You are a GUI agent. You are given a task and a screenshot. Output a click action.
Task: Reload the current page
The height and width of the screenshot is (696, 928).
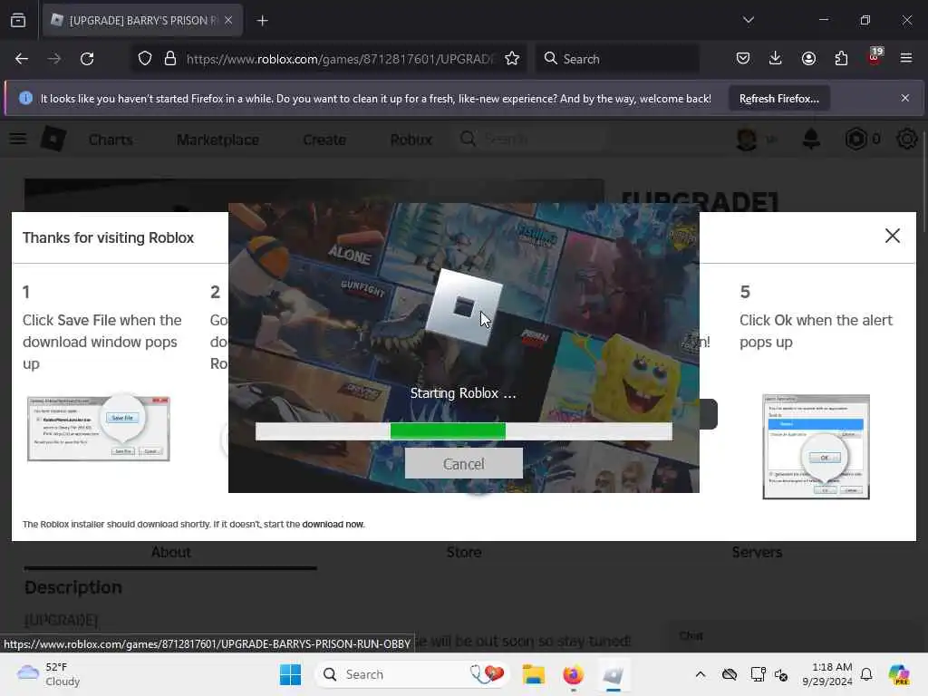click(x=87, y=59)
